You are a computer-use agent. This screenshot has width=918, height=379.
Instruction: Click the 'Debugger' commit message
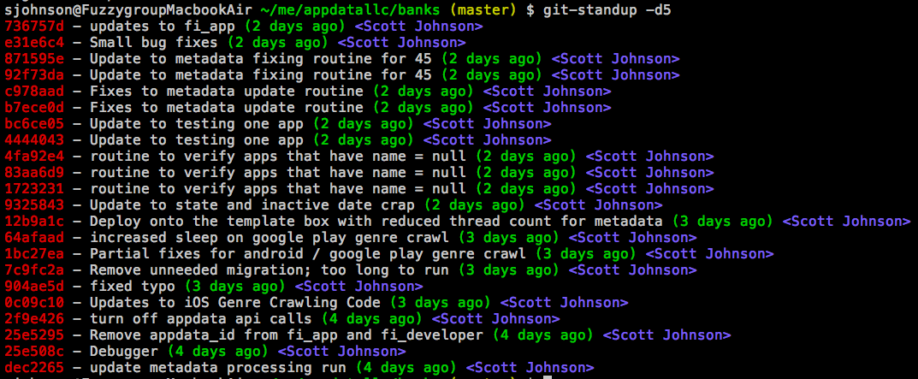pyautogui.click(x=124, y=352)
